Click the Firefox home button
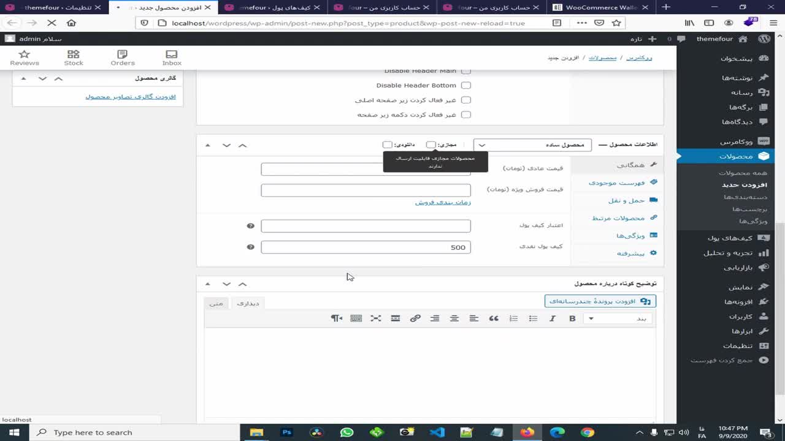This screenshot has height=441, width=785. (x=71, y=23)
